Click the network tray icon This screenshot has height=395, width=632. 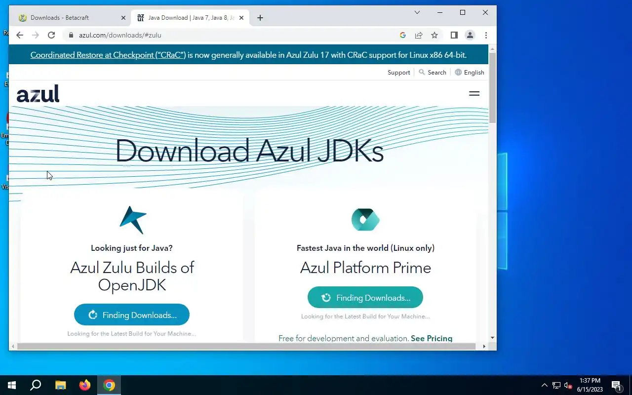(556, 385)
